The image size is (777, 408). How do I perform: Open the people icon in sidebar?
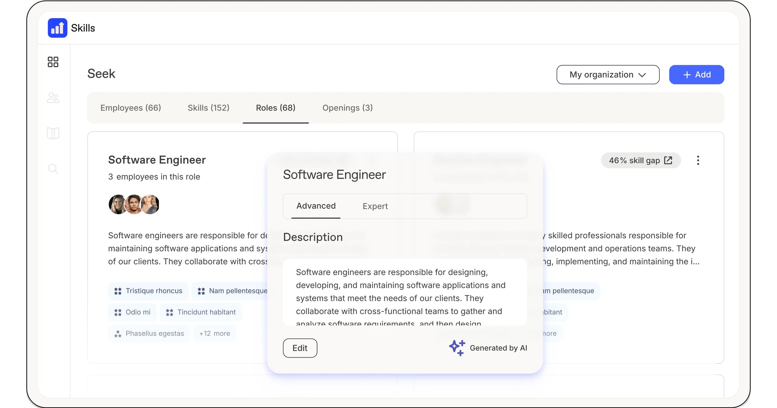pyautogui.click(x=53, y=98)
